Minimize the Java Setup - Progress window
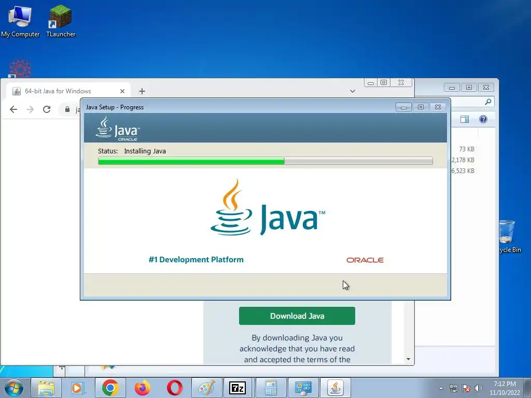The width and height of the screenshot is (531, 398). (x=403, y=107)
